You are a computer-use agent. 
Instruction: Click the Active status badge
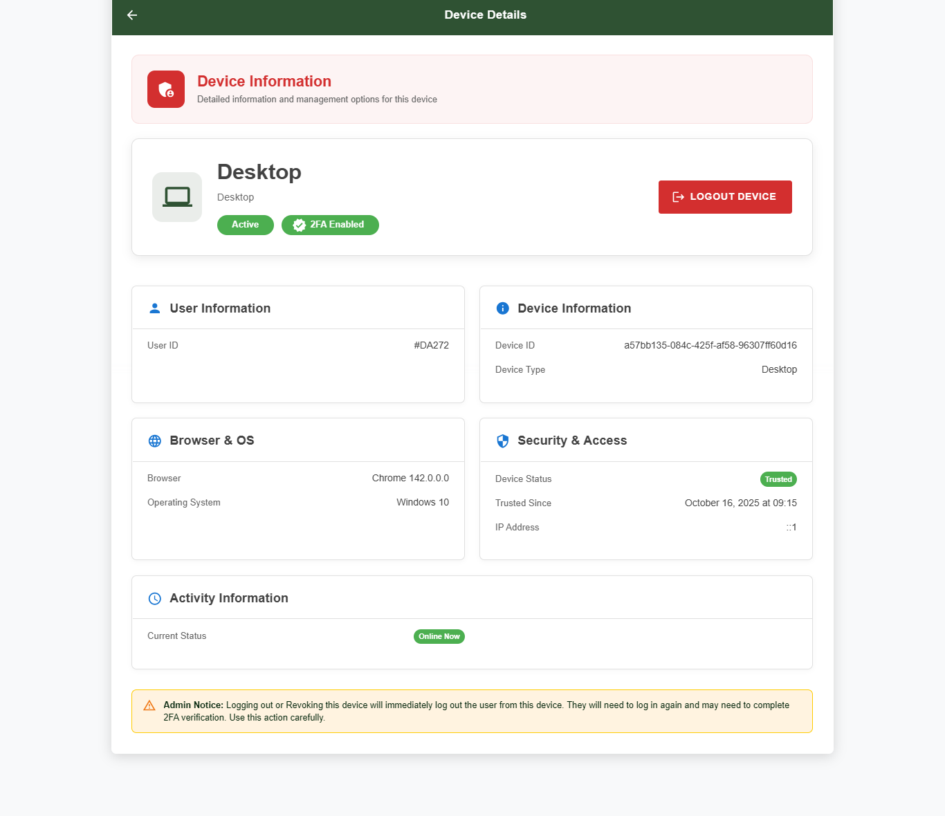point(245,225)
